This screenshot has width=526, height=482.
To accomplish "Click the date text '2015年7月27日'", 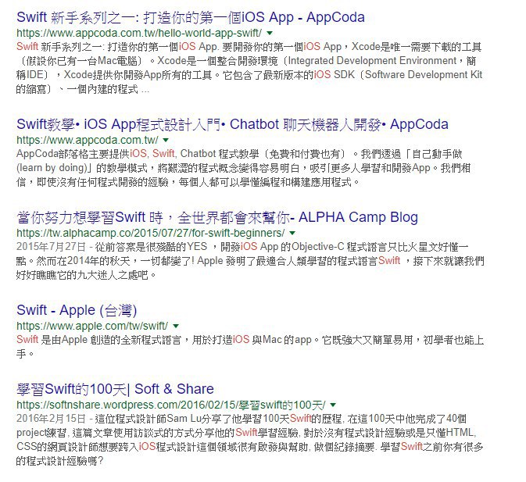I will tap(52, 247).
